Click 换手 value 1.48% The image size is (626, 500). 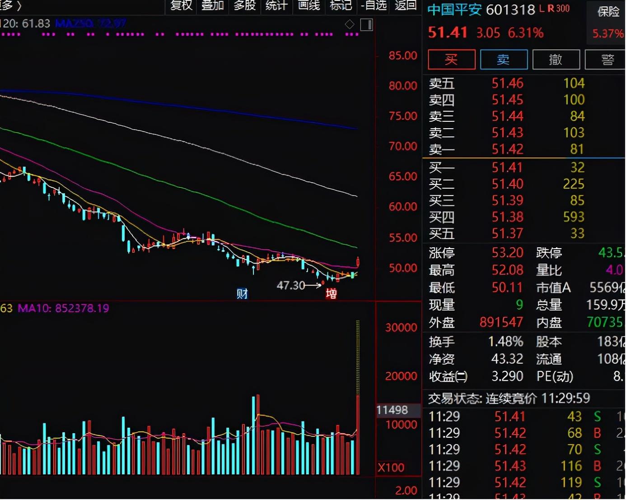click(505, 342)
